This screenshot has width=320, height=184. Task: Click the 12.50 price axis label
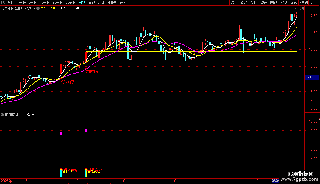[313, 16]
